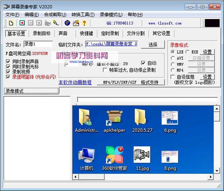Switch to the 基本设置 tab
Image resolution: width=224 pixels, height=191 pixels.
pos(16,34)
